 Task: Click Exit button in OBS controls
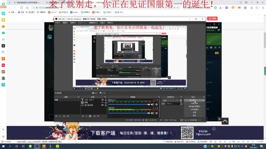[195, 116]
